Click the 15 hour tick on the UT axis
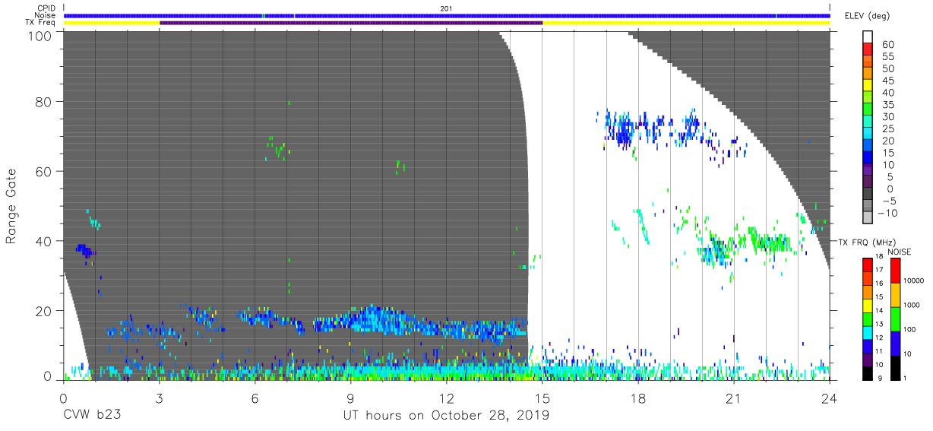This screenshot has width=933, height=431. click(x=542, y=398)
